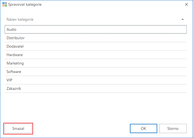The image size is (193, 138).
Task: Highlight the Hardware category
Action: (x=96, y=55)
